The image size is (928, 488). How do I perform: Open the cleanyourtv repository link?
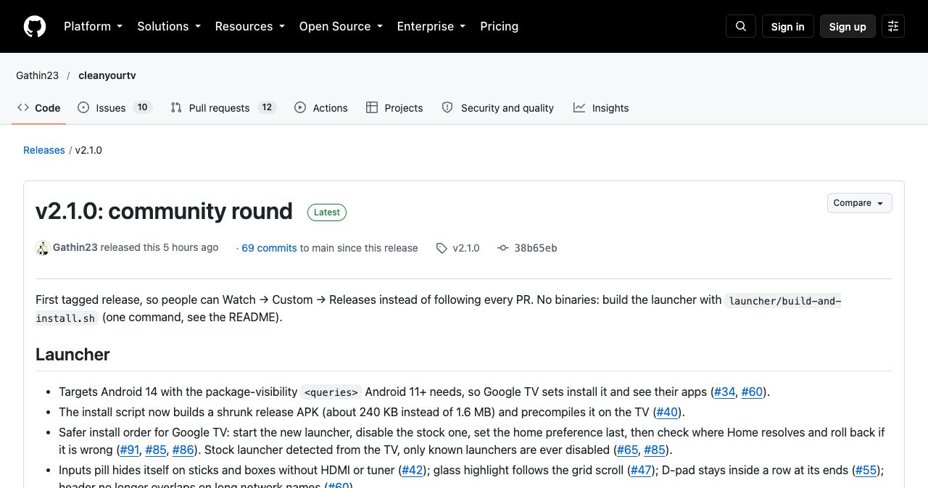(107, 75)
